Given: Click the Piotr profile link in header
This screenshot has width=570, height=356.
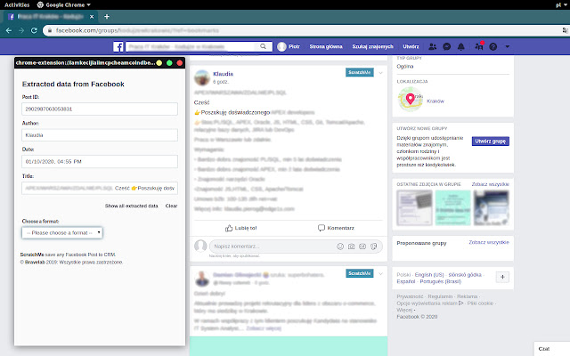Looking at the screenshot, I should point(289,46).
